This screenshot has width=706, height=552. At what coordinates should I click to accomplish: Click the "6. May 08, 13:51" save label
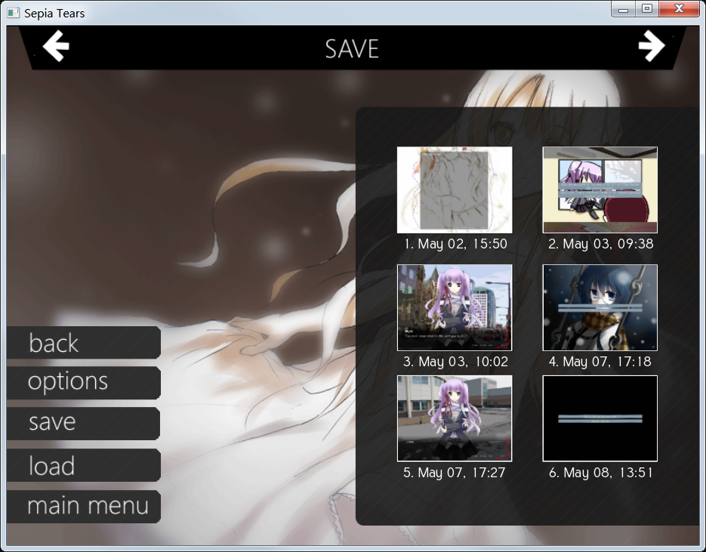pos(600,473)
